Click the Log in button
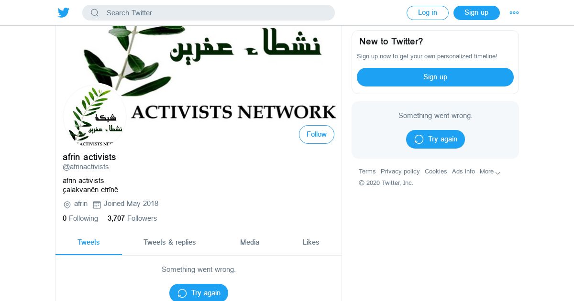 tap(428, 13)
